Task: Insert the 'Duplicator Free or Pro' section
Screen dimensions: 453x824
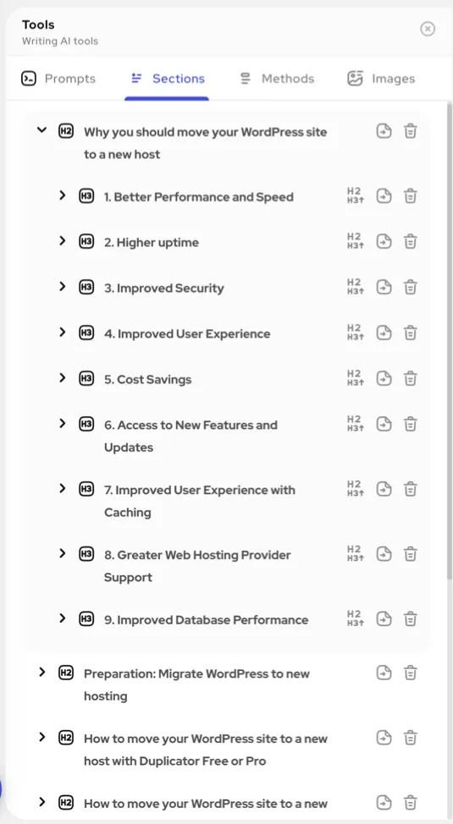Action: 384,738
